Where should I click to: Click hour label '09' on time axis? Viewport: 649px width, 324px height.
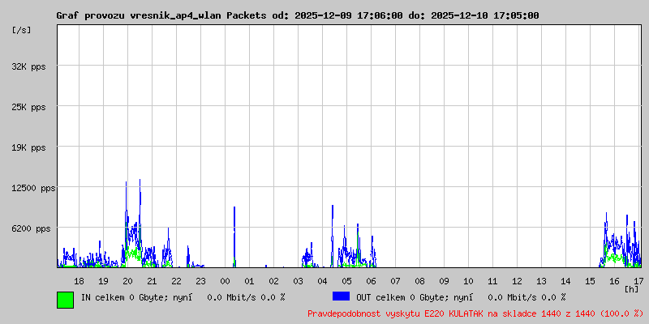444,281
